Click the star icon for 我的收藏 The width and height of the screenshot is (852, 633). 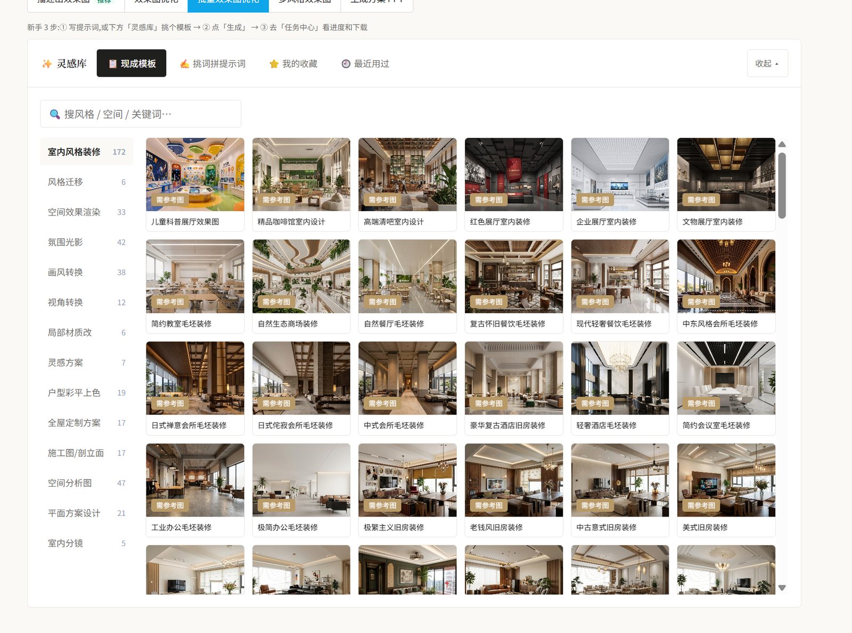(274, 64)
